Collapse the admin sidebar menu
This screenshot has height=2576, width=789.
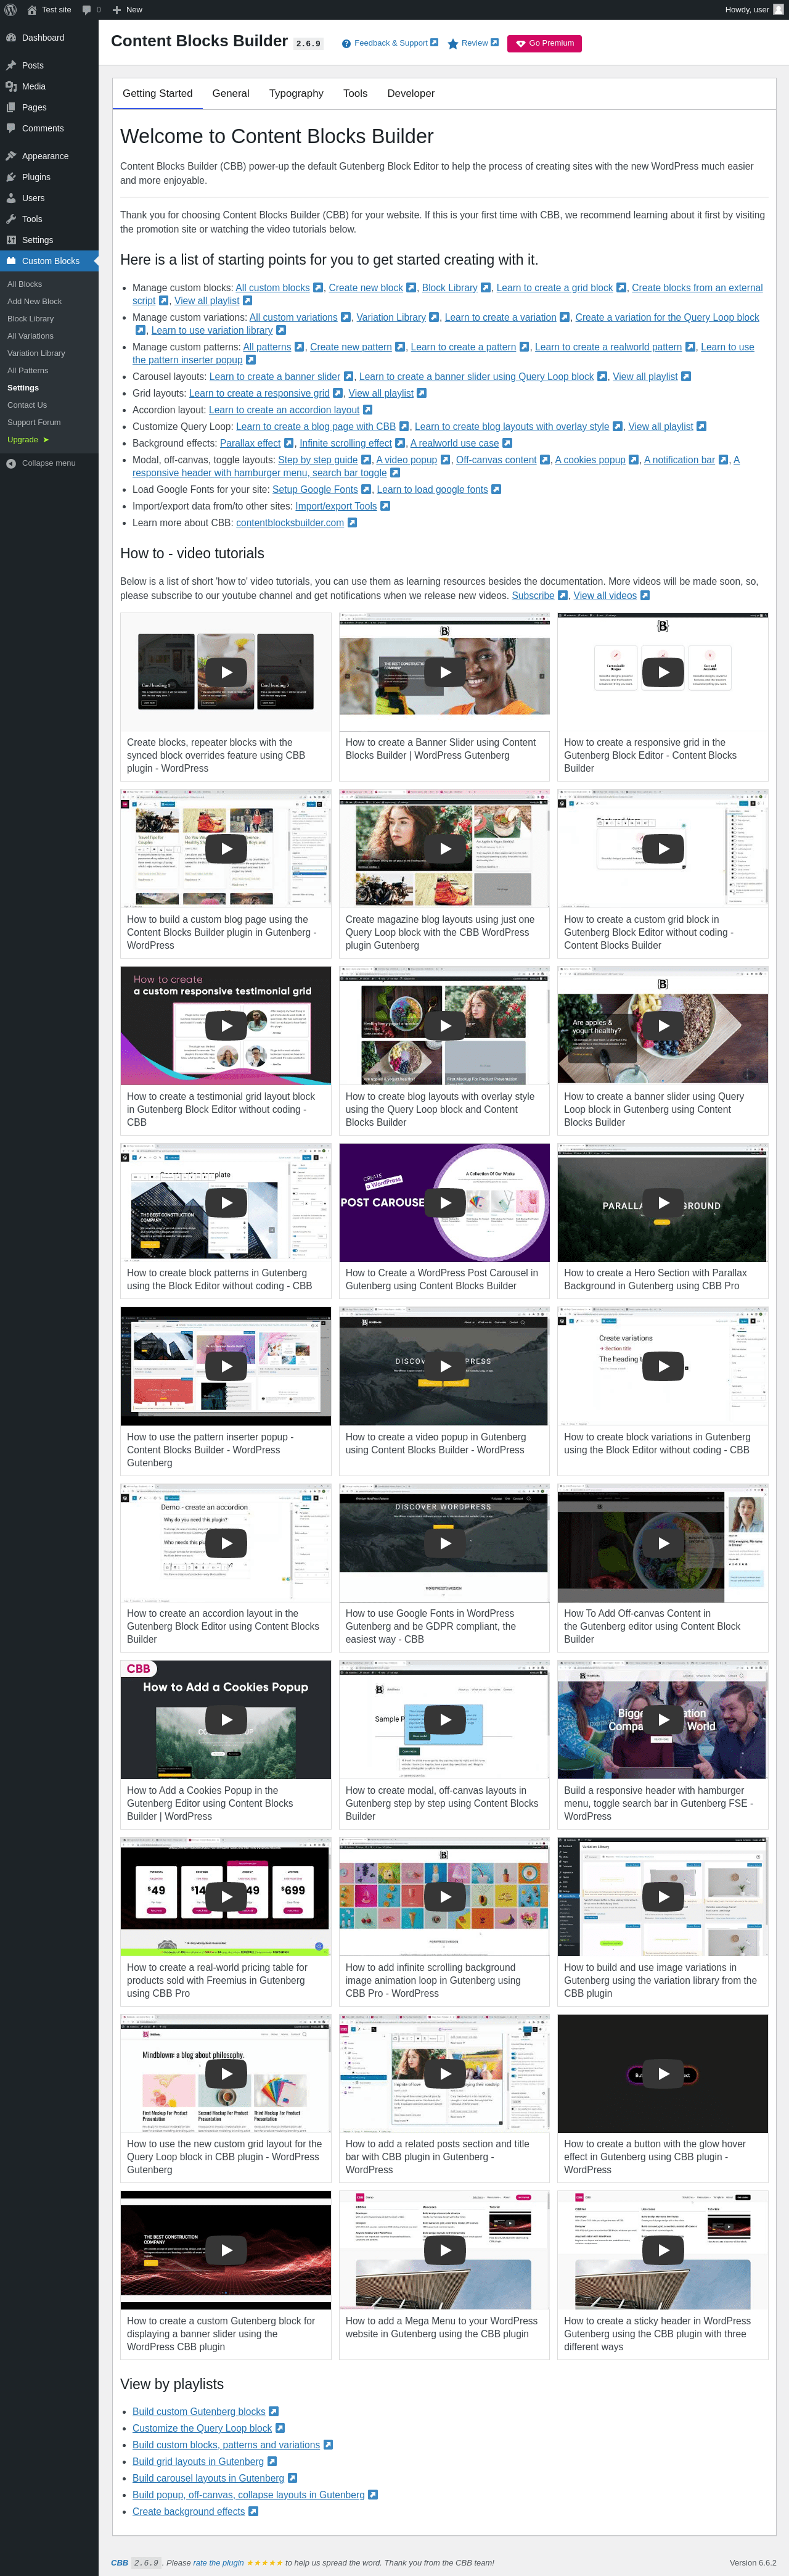[41, 463]
